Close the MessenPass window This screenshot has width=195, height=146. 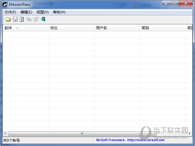click(186, 3)
